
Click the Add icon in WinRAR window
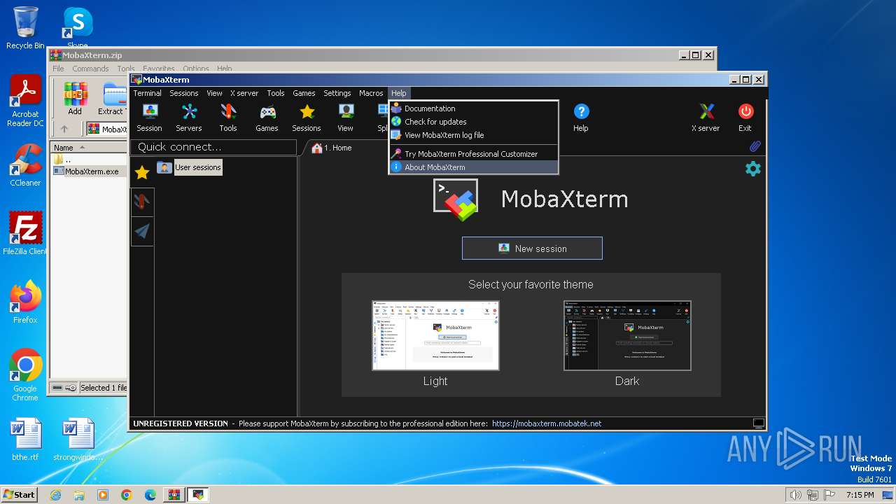[75, 98]
